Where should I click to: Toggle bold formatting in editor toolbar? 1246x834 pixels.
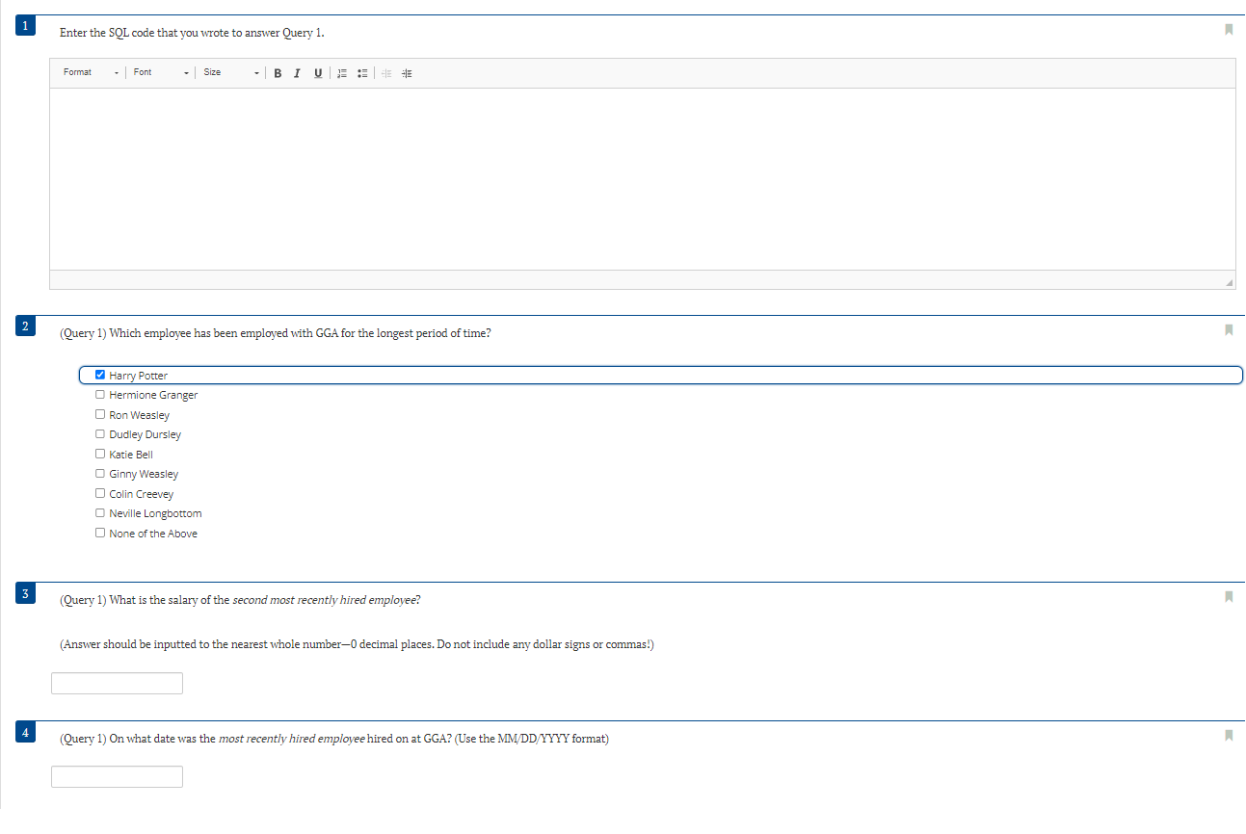point(278,73)
